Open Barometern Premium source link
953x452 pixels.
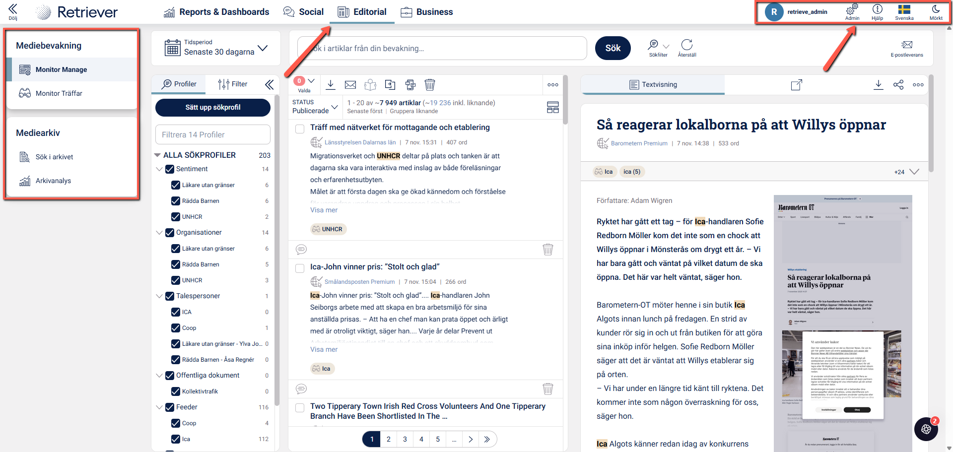point(639,143)
